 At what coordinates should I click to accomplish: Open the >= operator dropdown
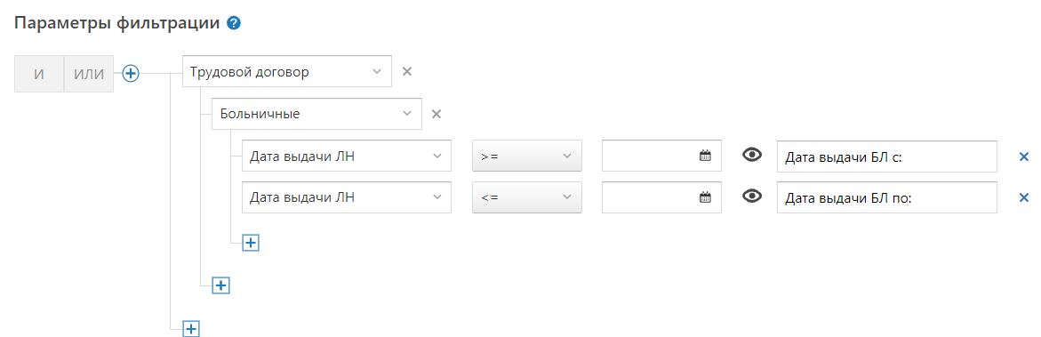527,156
